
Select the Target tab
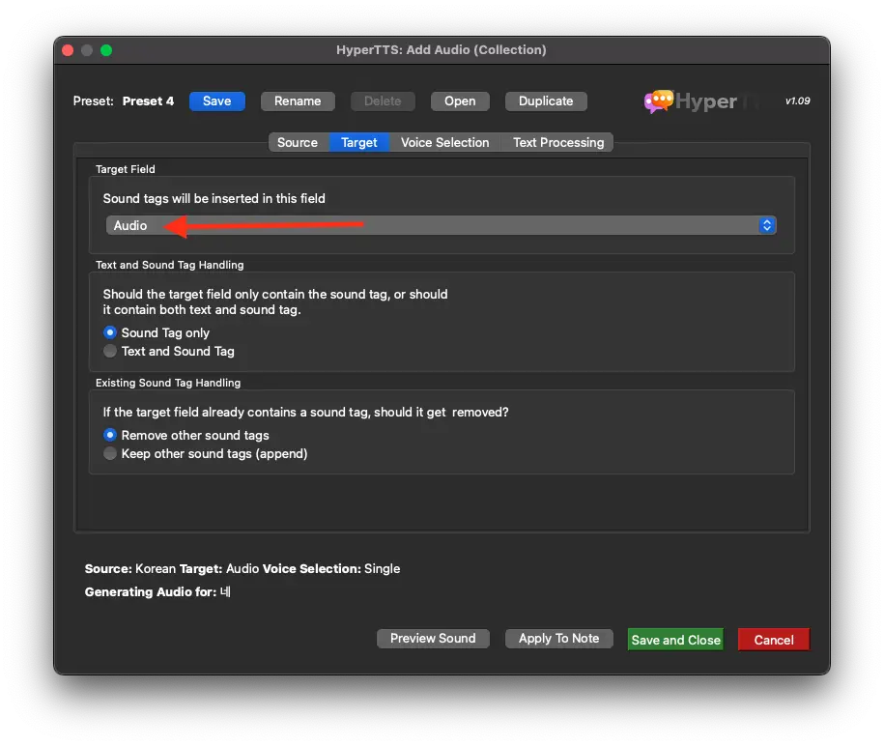tap(359, 143)
